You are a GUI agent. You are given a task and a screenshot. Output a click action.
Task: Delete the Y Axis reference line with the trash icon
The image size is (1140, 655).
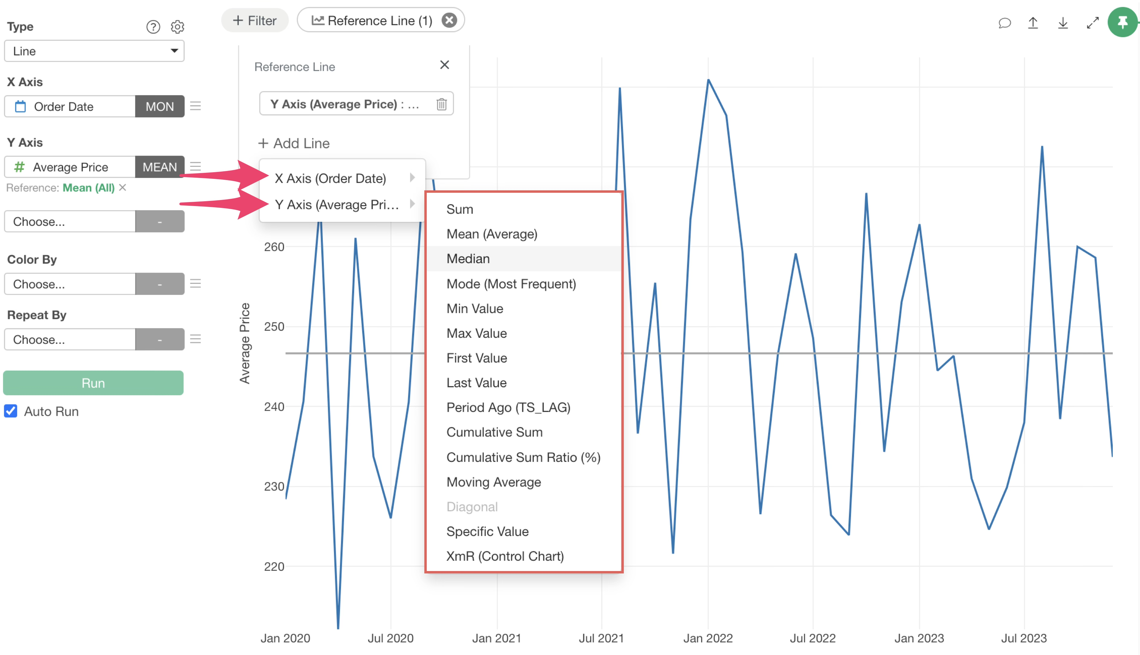[441, 104]
